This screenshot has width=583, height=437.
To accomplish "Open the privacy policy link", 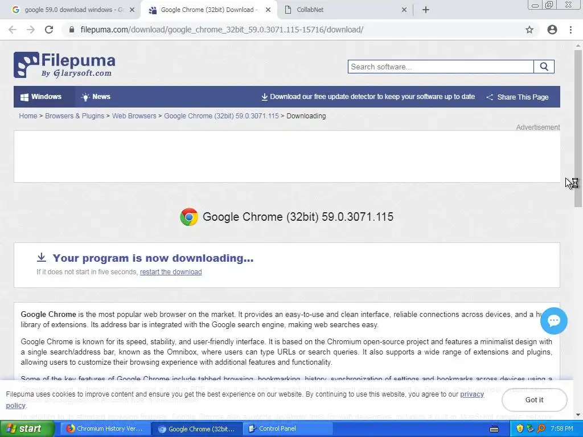I will 472,394.
